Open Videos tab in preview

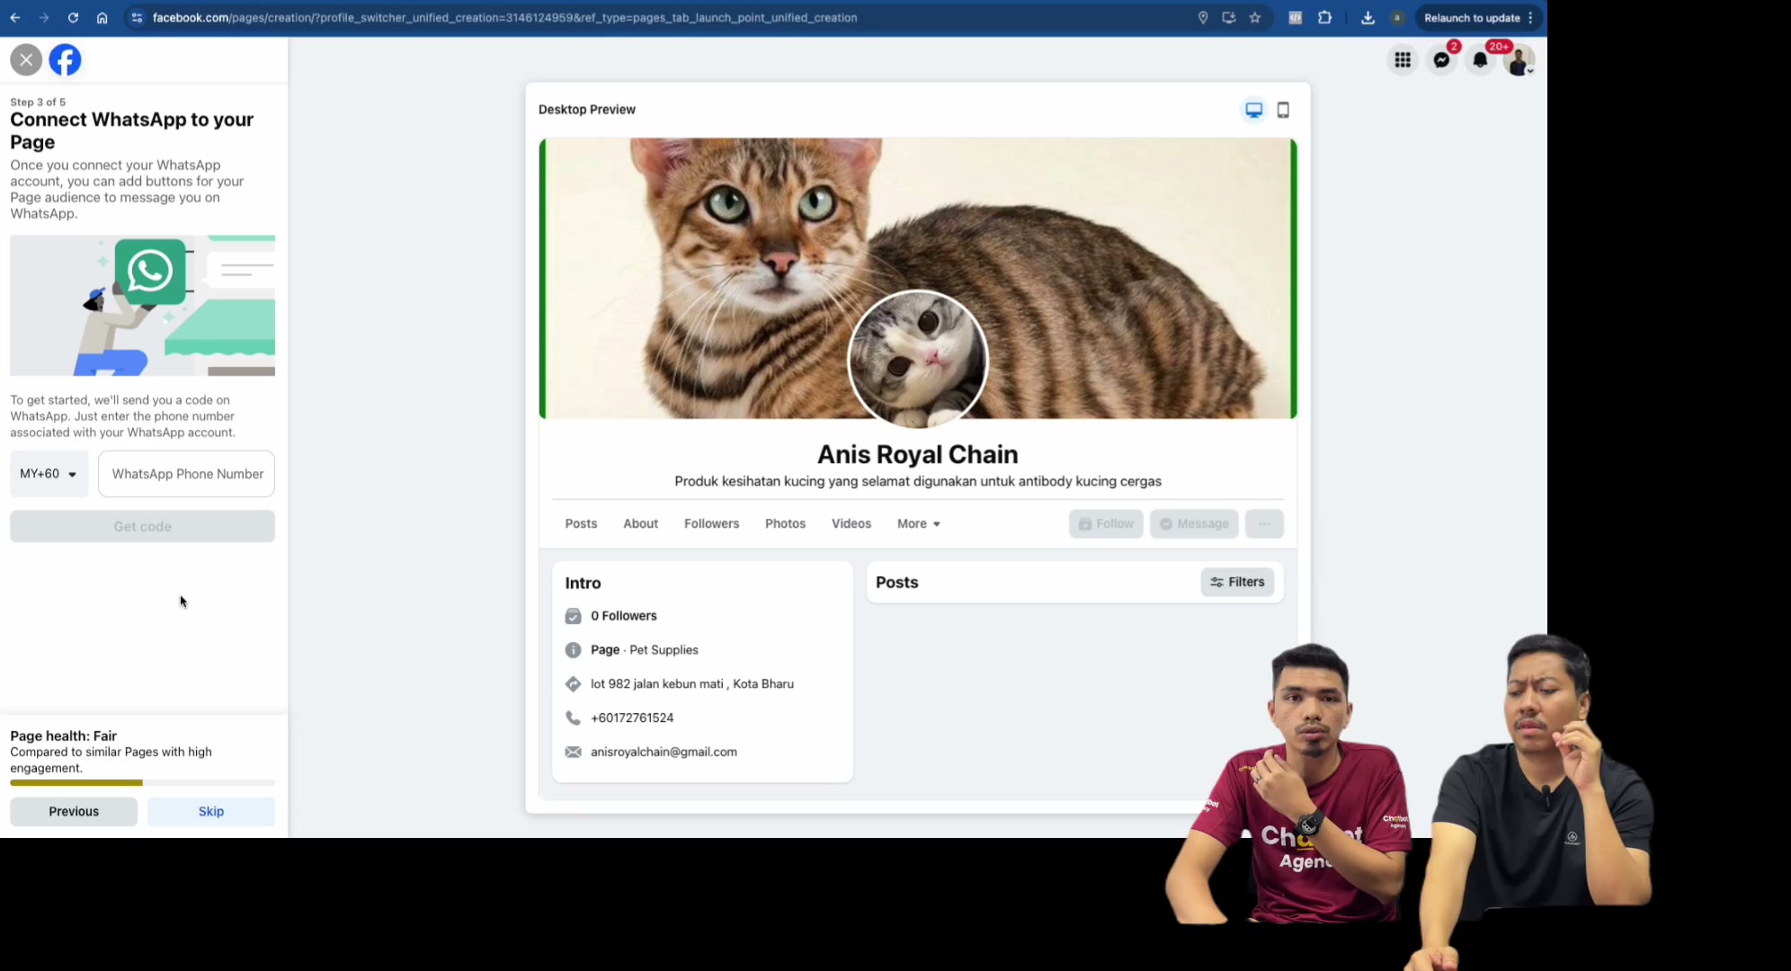click(x=851, y=523)
